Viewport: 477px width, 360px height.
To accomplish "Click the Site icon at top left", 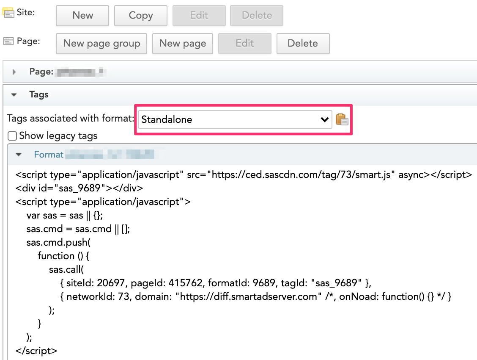I will [x=8, y=13].
